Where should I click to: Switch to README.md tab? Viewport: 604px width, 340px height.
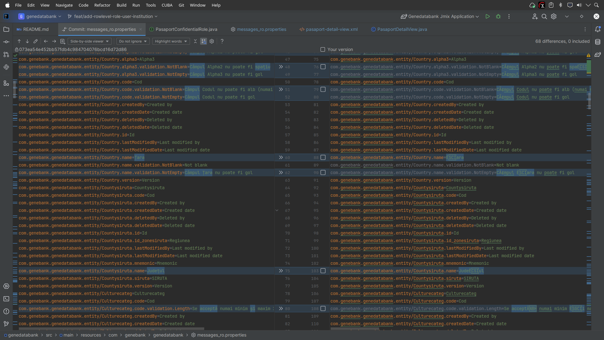tap(33, 29)
